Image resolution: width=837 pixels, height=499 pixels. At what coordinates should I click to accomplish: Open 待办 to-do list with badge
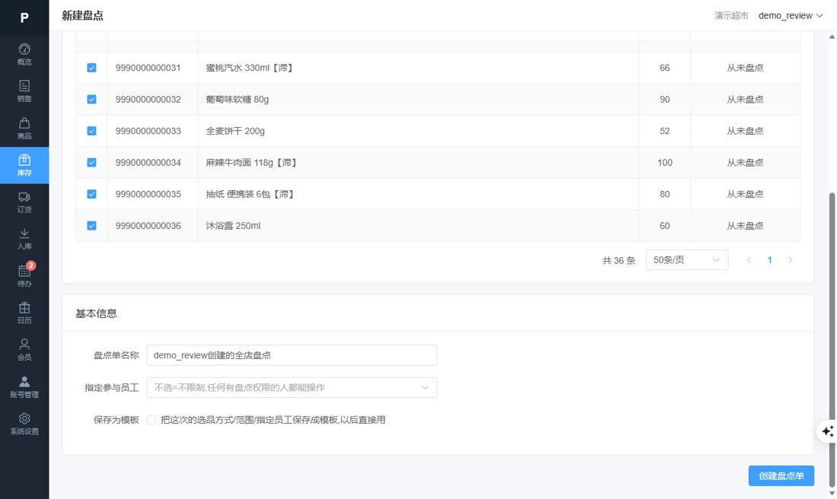tap(24, 276)
